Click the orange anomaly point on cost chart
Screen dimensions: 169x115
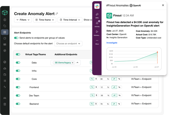coord(157,52)
